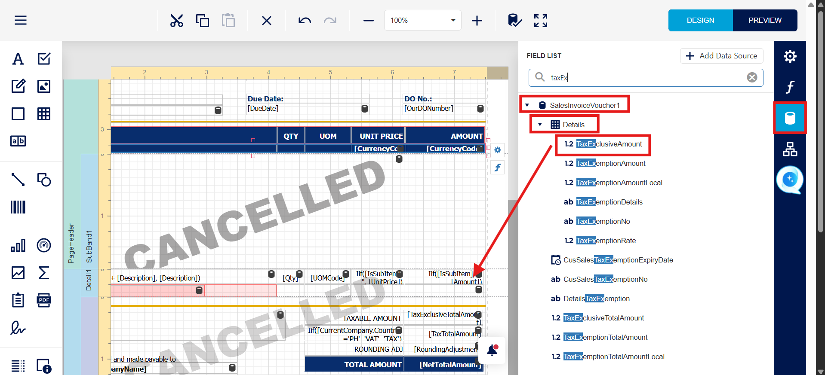825x375 pixels.
Task: Select the Shape control tool
Action: [44, 180]
